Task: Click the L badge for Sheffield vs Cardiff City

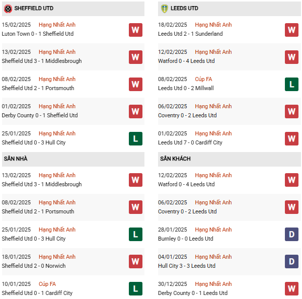Action: tap(135, 289)
